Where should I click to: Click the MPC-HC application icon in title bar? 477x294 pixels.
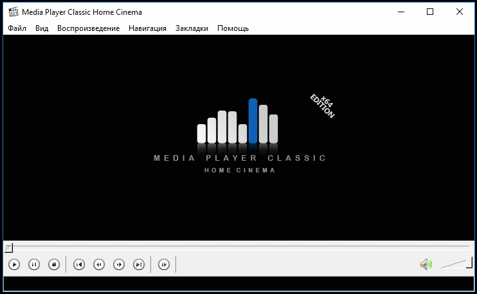[14, 12]
